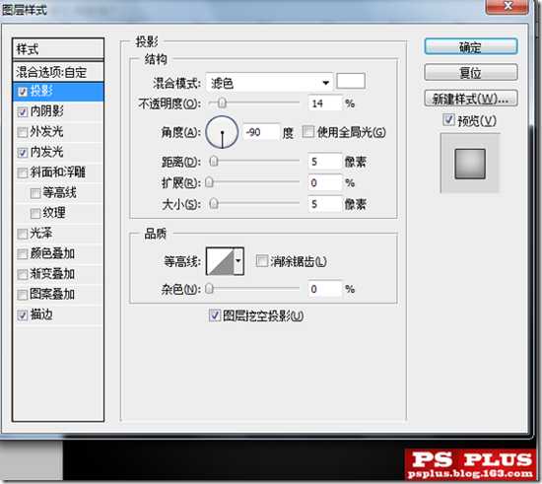This screenshot has height=484, width=542.
Task: Click the 大小 size slider handle
Action: pos(214,204)
